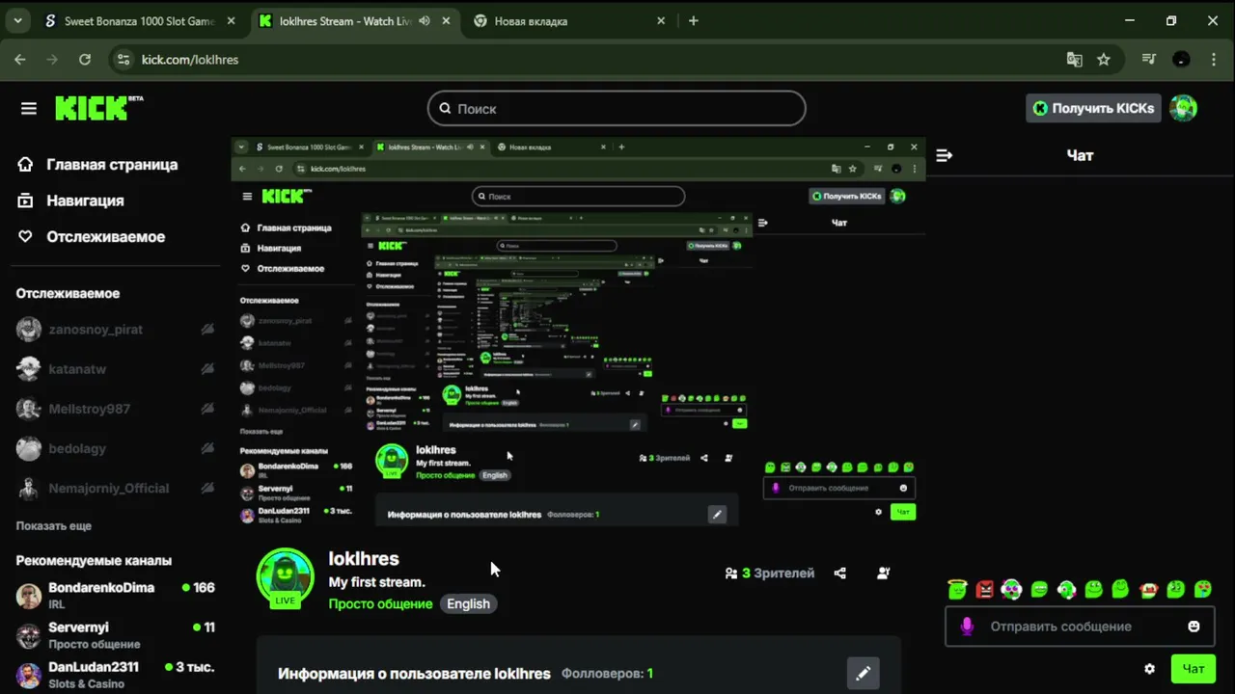Click the site information icon in address bar
1235x694 pixels.
click(x=123, y=60)
